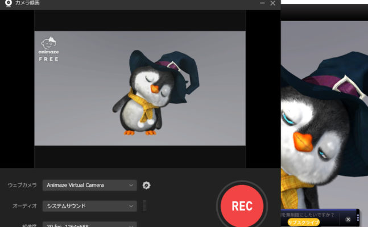
Task: Open webcam settings gear icon
Action: pos(146,186)
